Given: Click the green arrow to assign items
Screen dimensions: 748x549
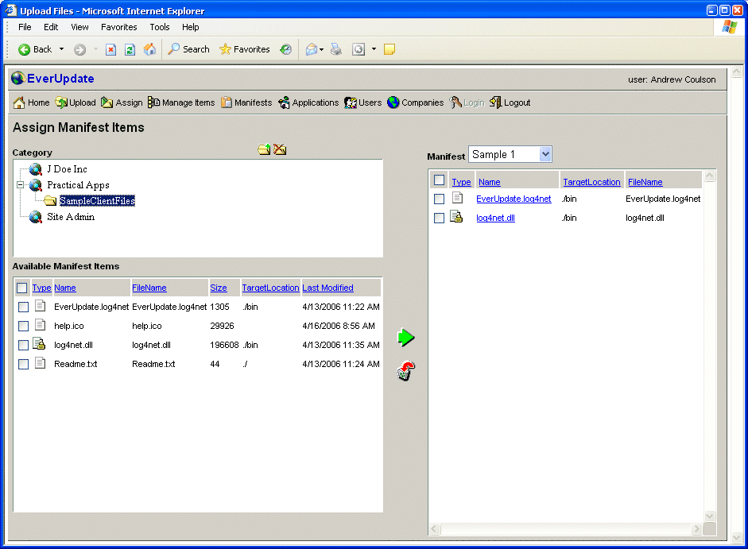Looking at the screenshot, I should [x=405, y=338].
